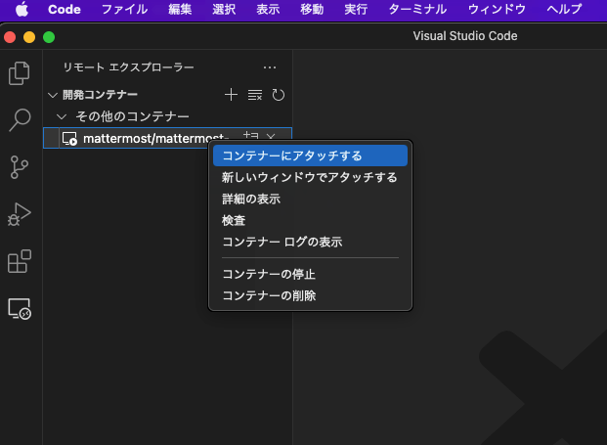The width and height of the screenshot is (607, 445).
Task: Choose コンテナーの削除 in context menu
Action: pos(310,296)
